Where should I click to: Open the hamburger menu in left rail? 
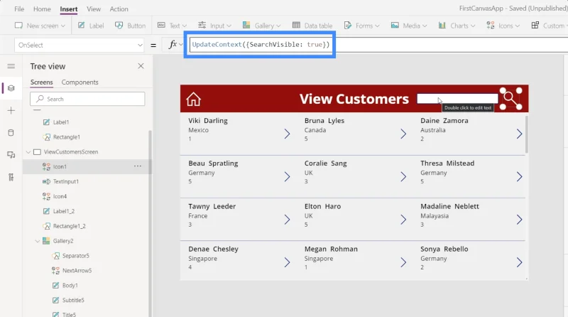11,66
